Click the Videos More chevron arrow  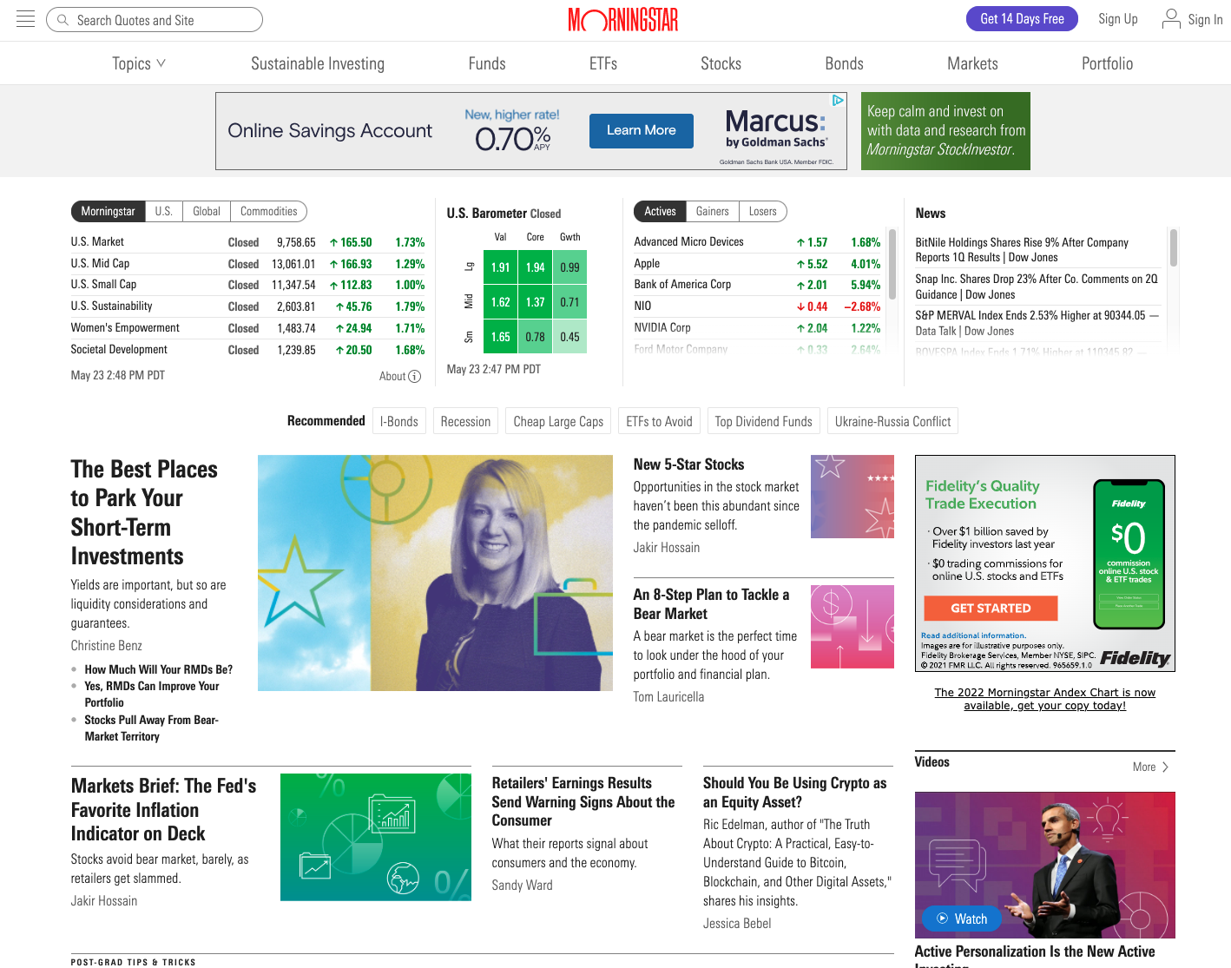[x=1165, y=767]
